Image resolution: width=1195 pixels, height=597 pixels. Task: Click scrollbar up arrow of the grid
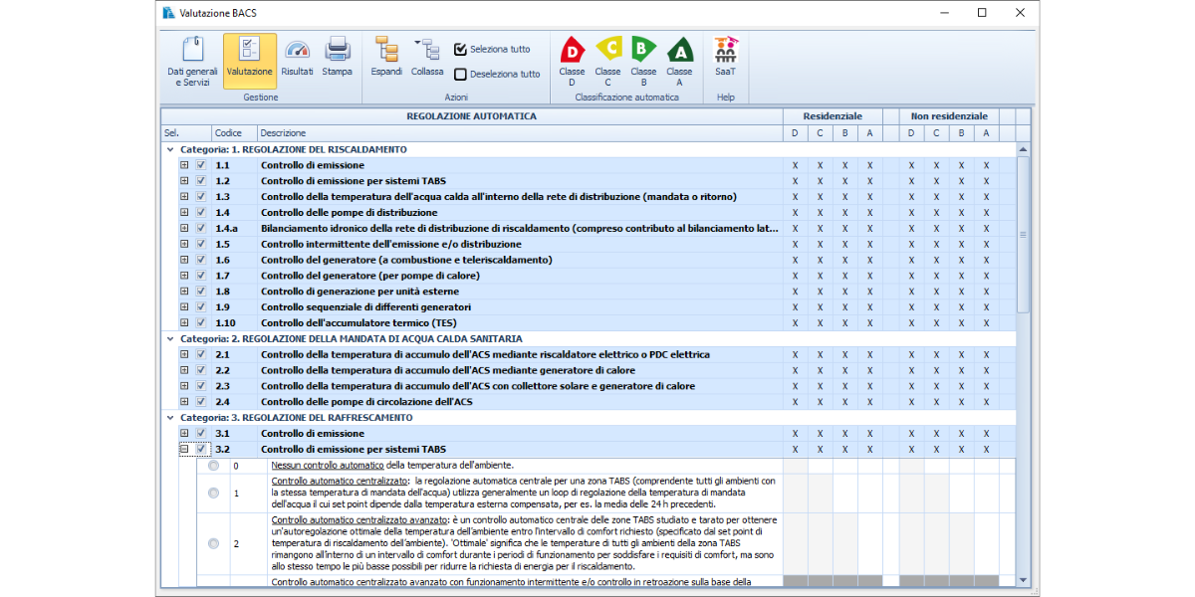coord(1023,149)
